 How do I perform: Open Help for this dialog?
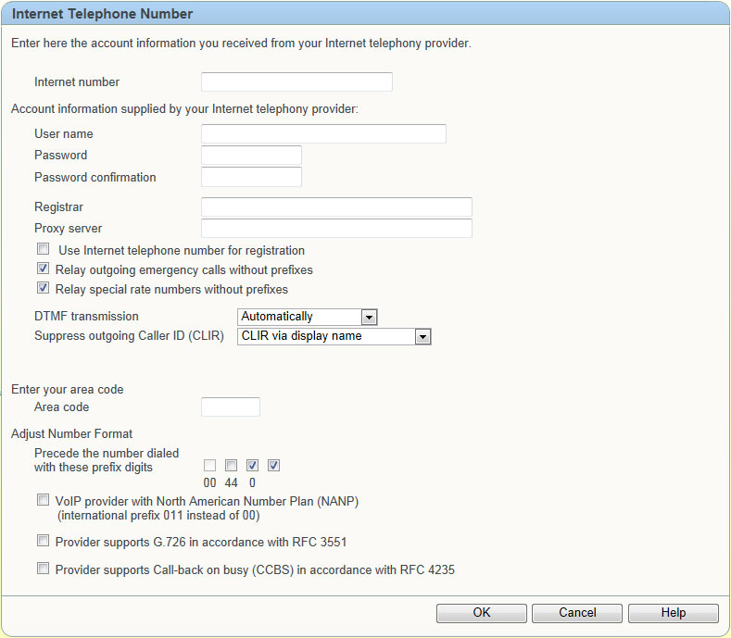(674, 613)
